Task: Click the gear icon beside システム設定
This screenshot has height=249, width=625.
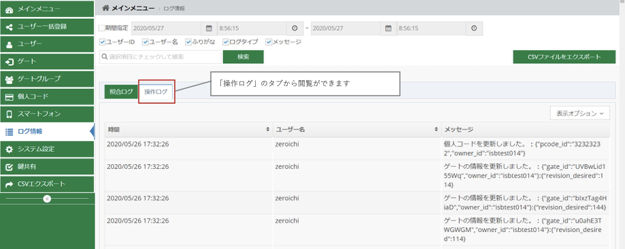Action: (x=10, y=149)
